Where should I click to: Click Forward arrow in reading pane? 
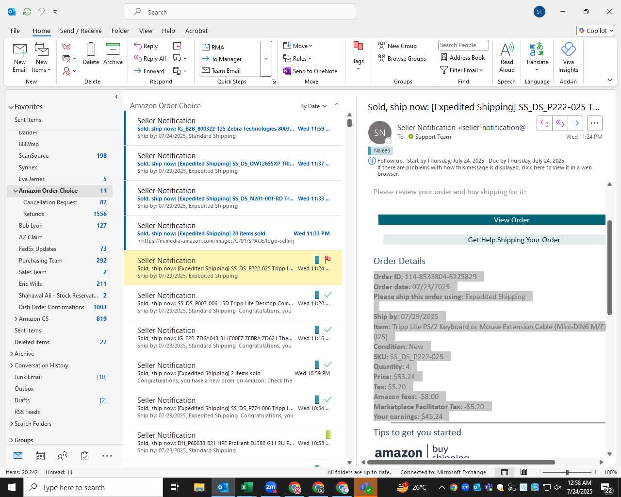pos(575,123)
